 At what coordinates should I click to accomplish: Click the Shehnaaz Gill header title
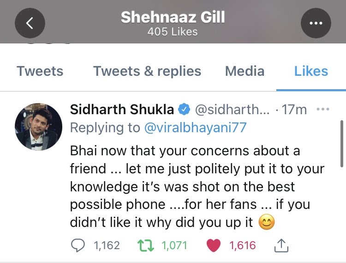(173, 17)
